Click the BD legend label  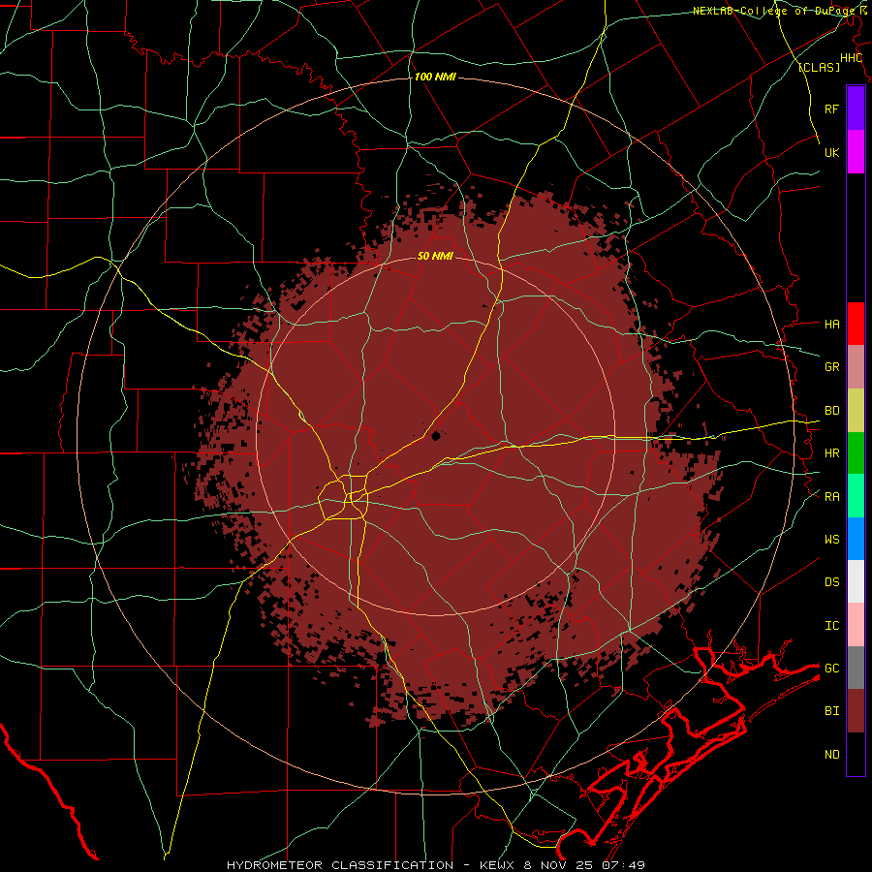831,411
